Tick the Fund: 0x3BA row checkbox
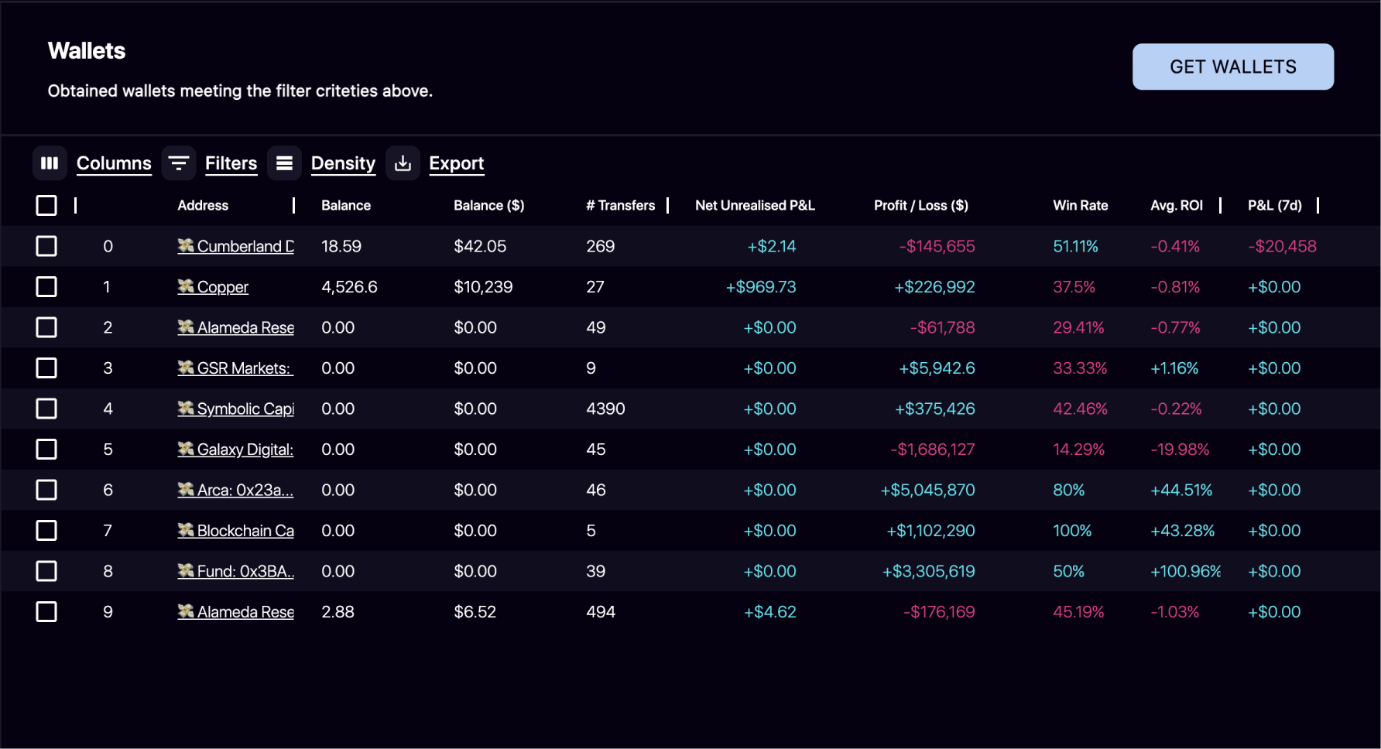Viewport: 1381px width, 749px height. tap(46, 571)
